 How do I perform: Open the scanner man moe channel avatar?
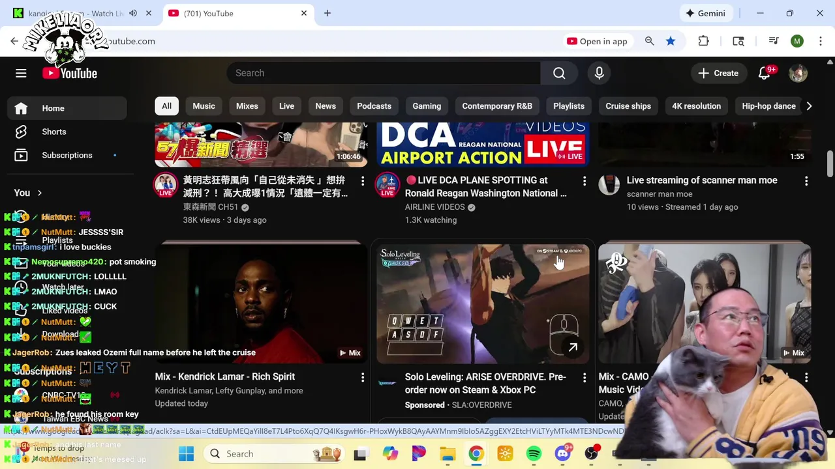[609, 184]
